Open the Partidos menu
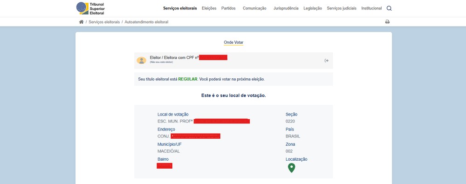Image resolution: width=466 pixels, height=184 pixels. point(228,8)
